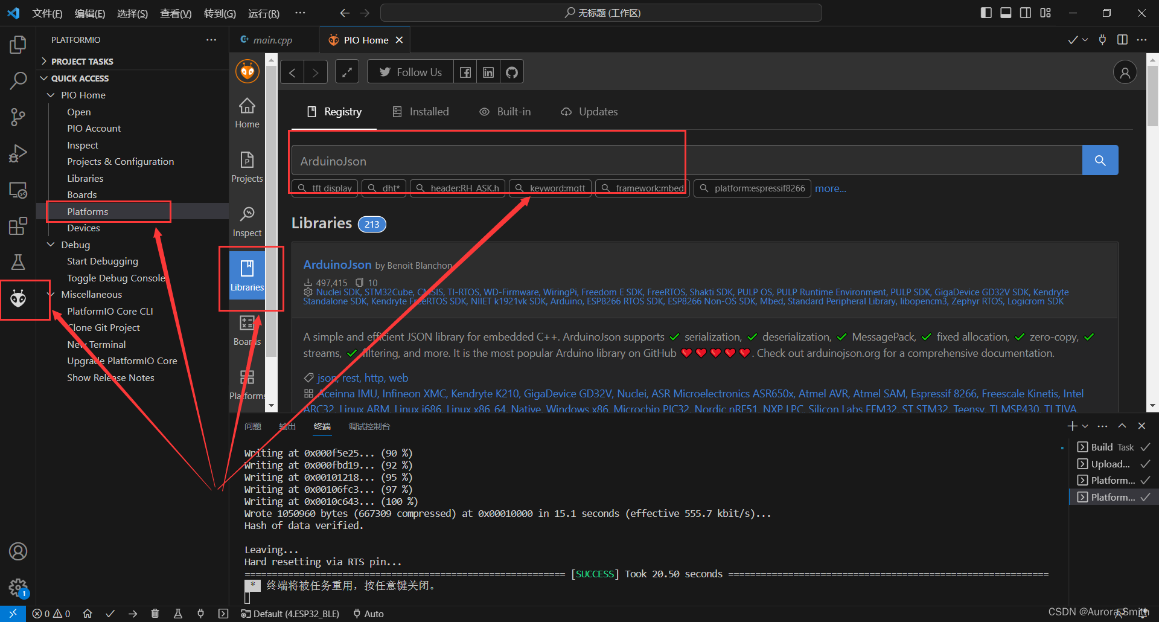Click the Follow Us Twitter button
The height and width of the screenshot is (622, 1159).
pyautogui.click(x=410, y=72)
